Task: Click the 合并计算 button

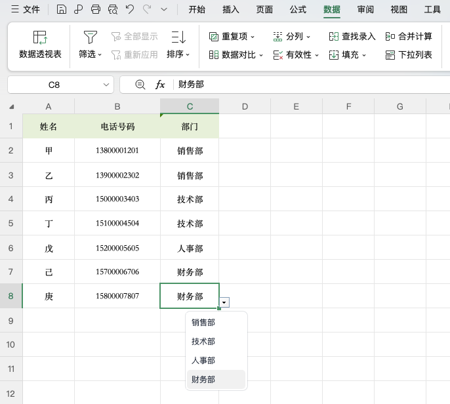Action: pos(409,37)
